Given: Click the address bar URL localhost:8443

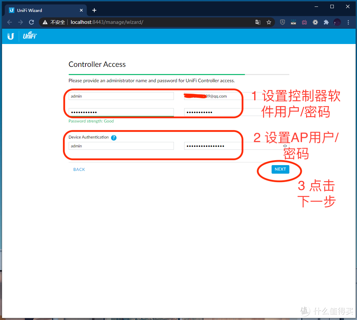Looking at the screenshot, I should point(107,22).
